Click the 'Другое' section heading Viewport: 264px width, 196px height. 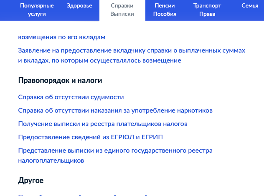[31, 181]
